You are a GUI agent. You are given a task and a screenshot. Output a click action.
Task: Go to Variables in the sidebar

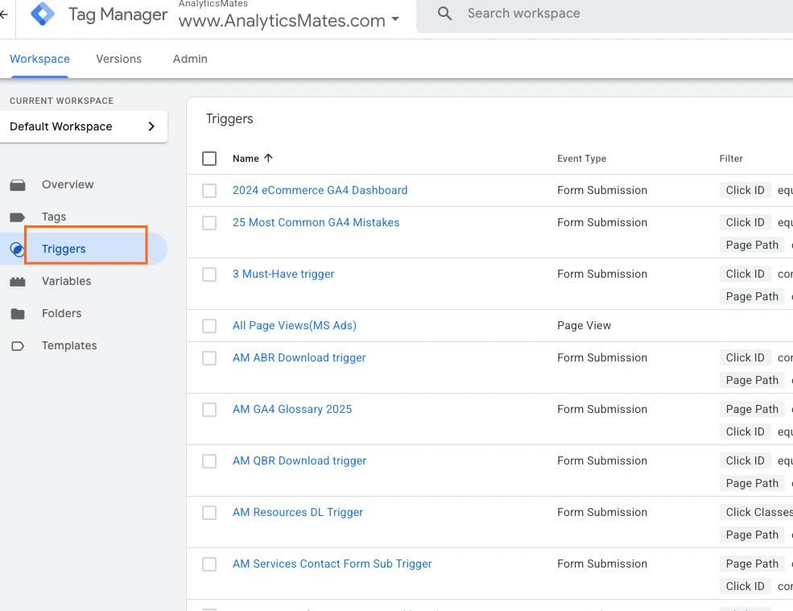point(66,281)
